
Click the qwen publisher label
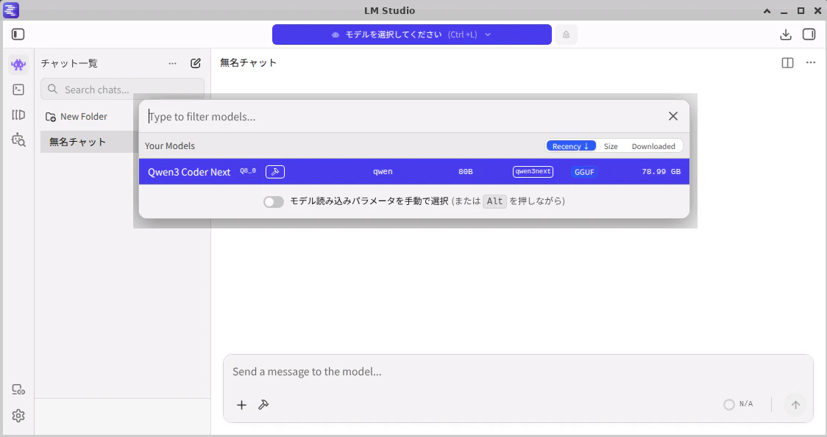(x=383, y=172)
